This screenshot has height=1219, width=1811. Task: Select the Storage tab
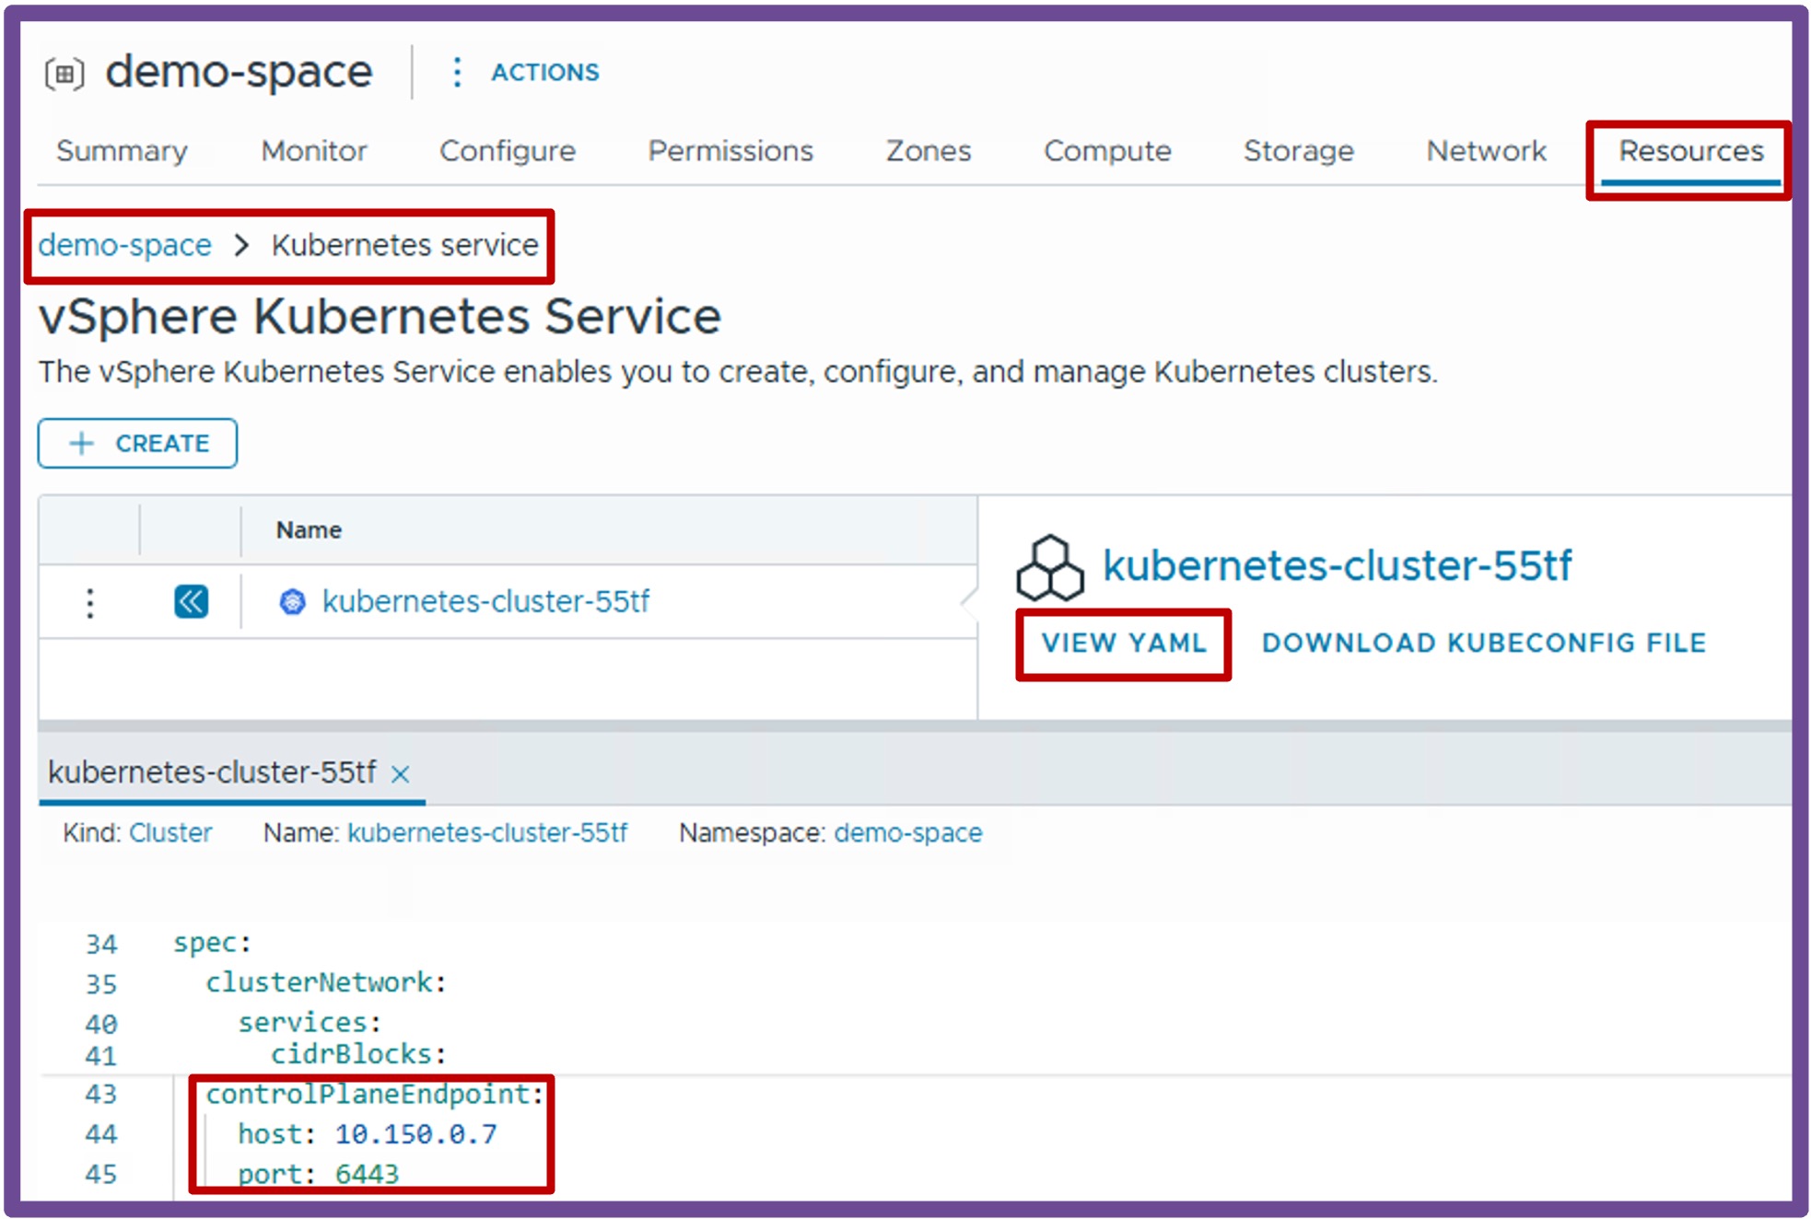click(1299, 151)
